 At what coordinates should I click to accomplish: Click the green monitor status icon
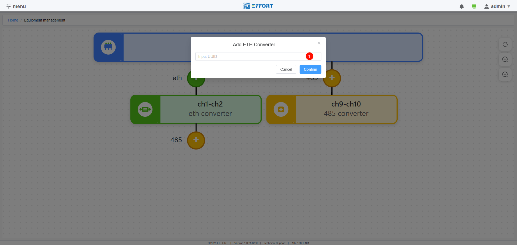tap(474, 6)
